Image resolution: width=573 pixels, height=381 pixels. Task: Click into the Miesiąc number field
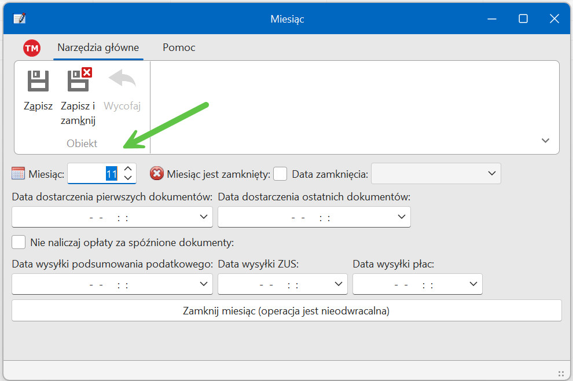click(x=93, y=173)
